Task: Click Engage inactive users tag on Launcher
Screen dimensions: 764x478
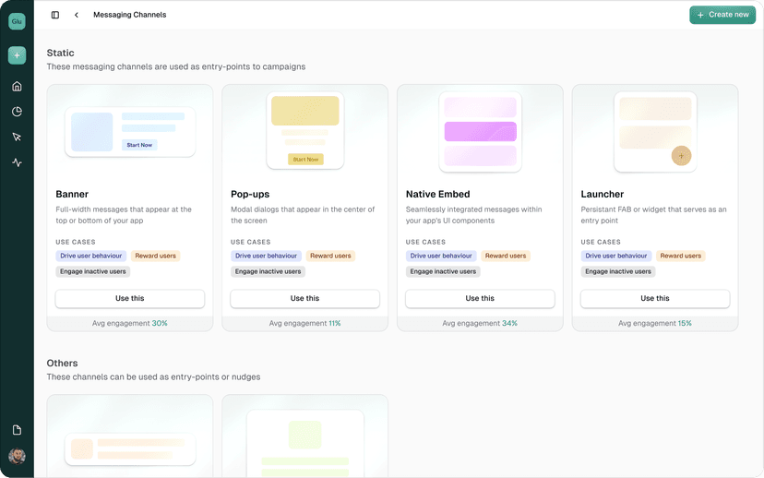Action: 618,271
